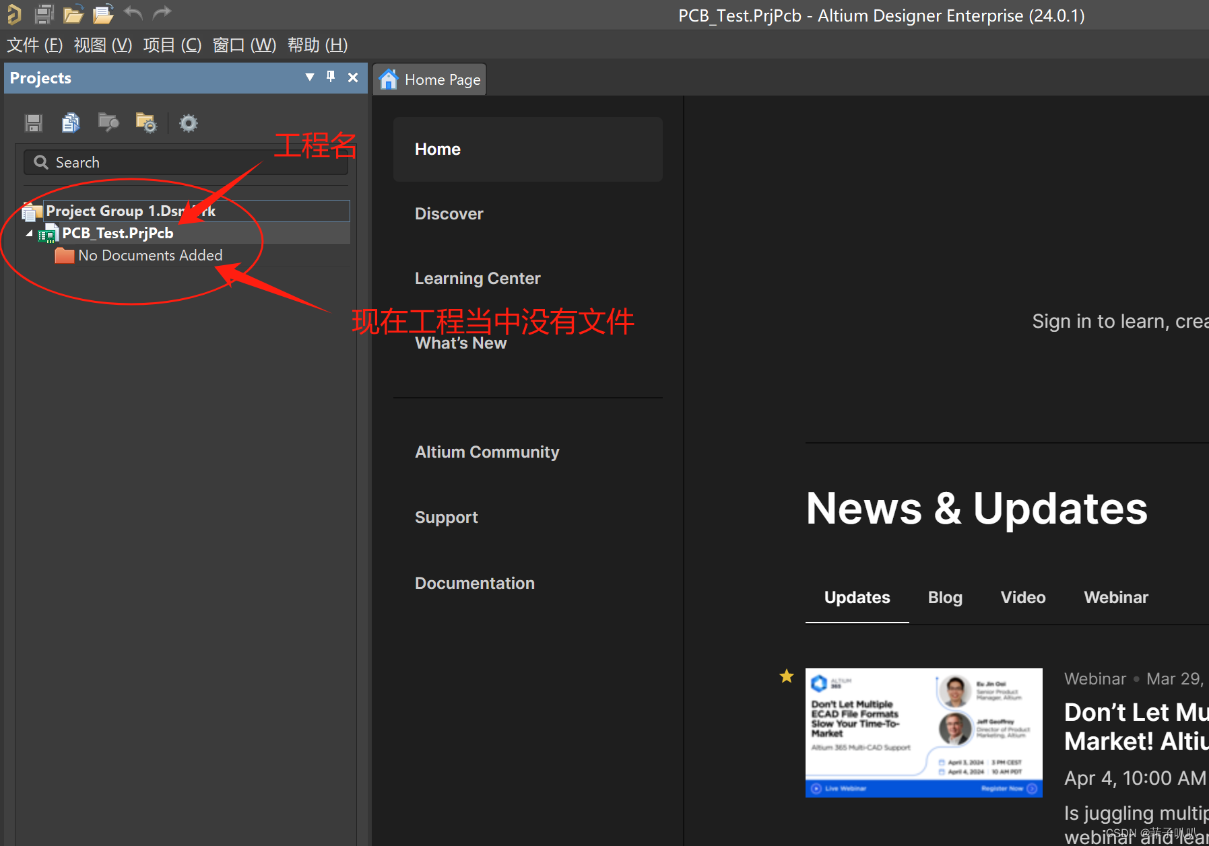Select the Blog news tab

[x=945, y=598]
